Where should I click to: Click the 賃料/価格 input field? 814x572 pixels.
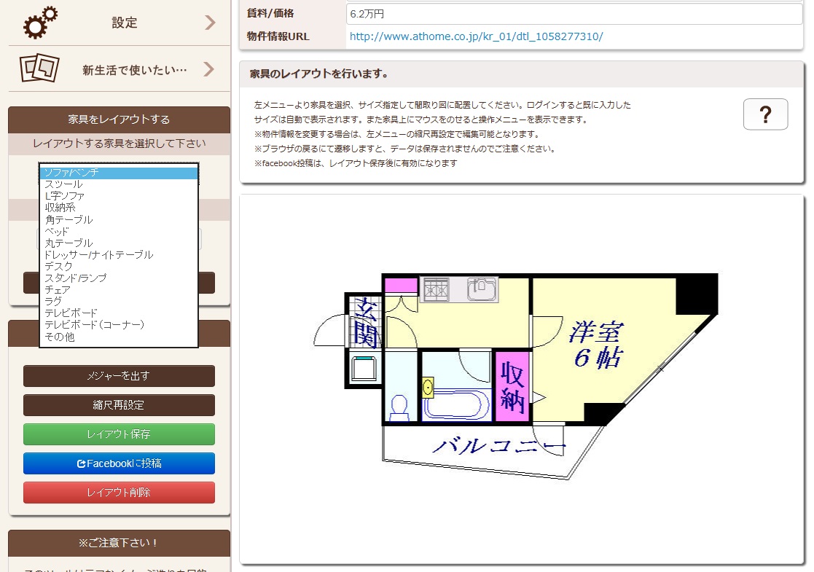click(574, 14)
